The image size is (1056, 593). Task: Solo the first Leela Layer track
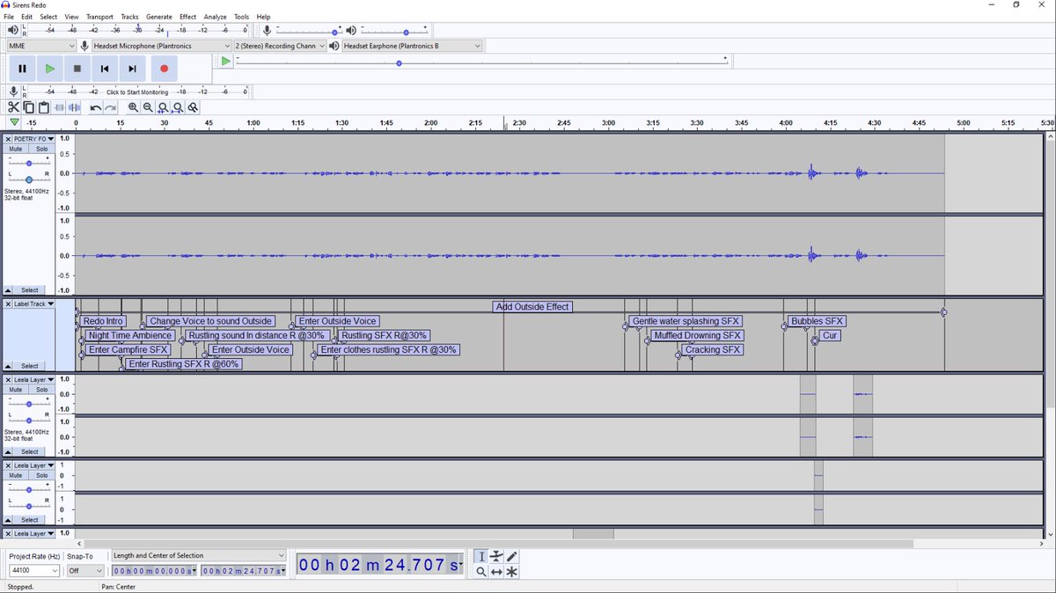42,390
